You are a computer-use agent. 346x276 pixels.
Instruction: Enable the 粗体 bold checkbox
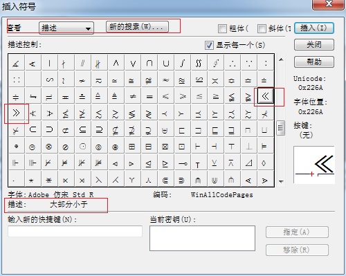[x=222, y=28]
